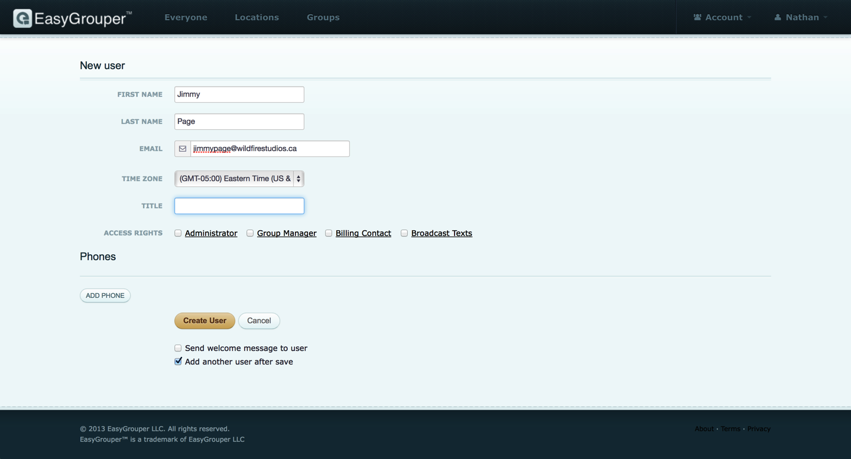Click the Account group icon

pos(697,17)
